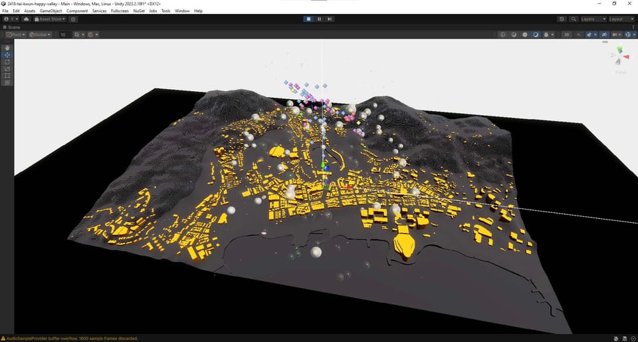Toggle snap increment icon
The height and width of the screenshot is (342, 638).
(x=90, y=35)
